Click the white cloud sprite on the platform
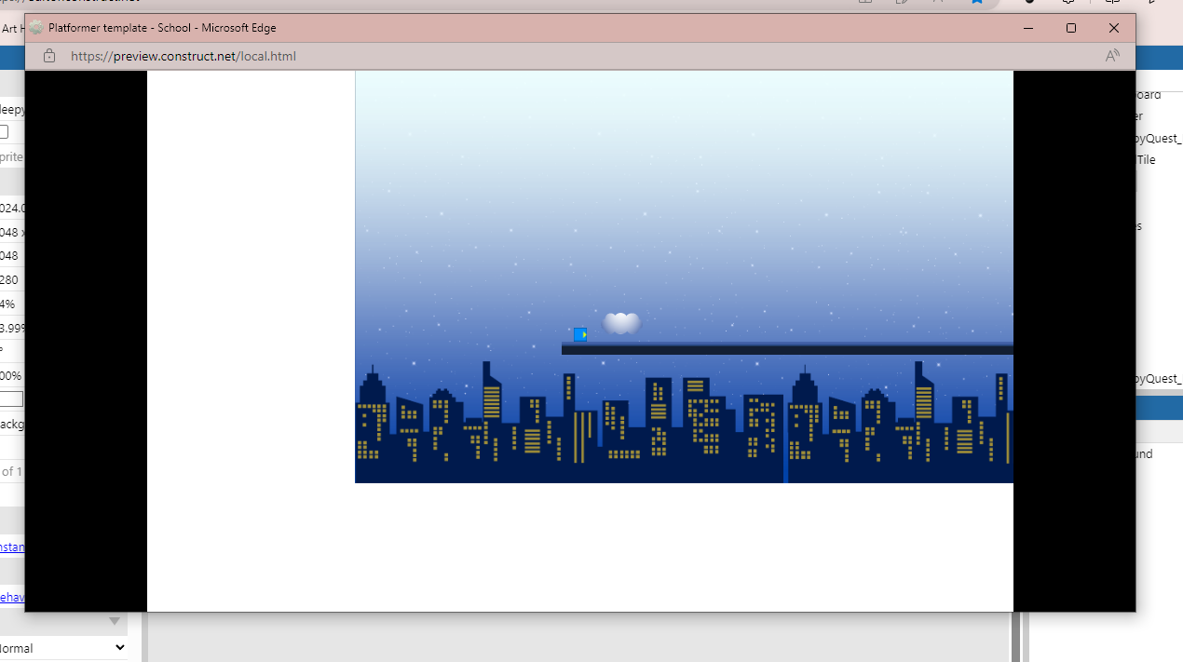 (x=621, y=323)
